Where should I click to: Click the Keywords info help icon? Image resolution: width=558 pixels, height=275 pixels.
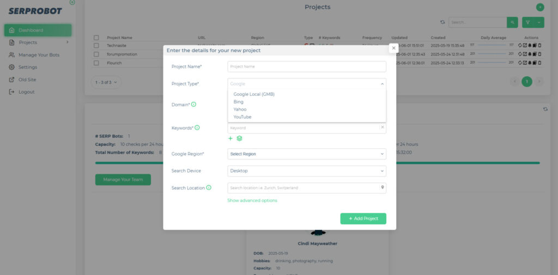tap(197, 128)
